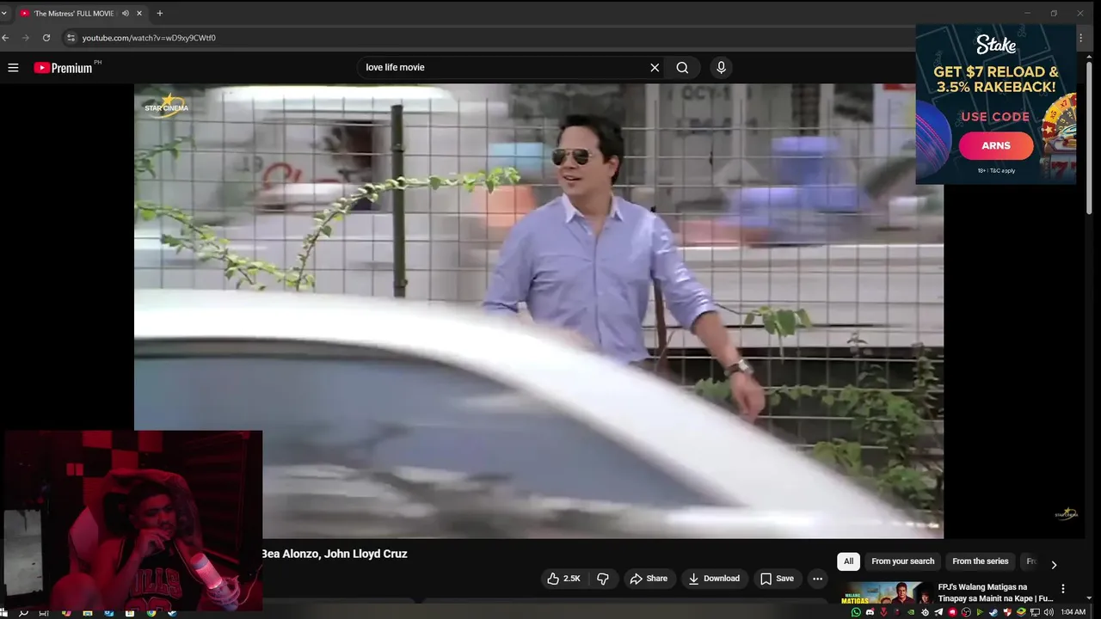The width and height of the screenshot is (1101, 619).
Task: Open the volume control tray icon
Action: click(x=1049, y=612)
